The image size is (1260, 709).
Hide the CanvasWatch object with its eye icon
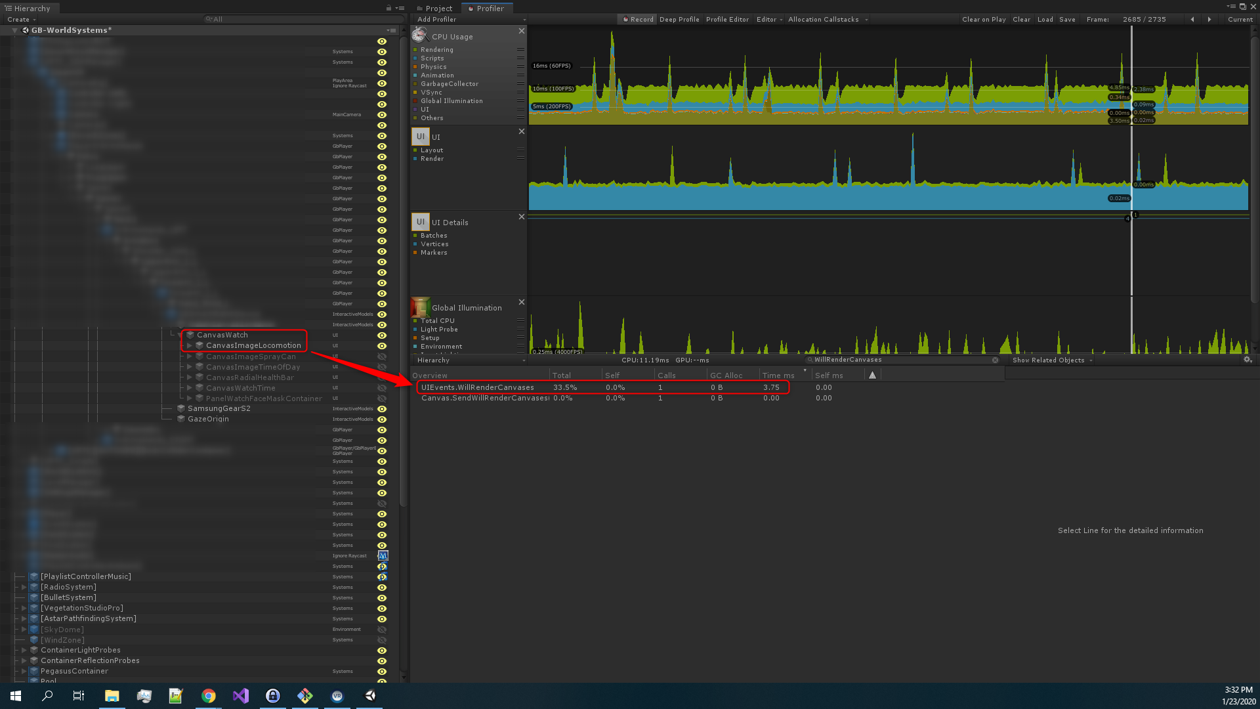[381, 335]
